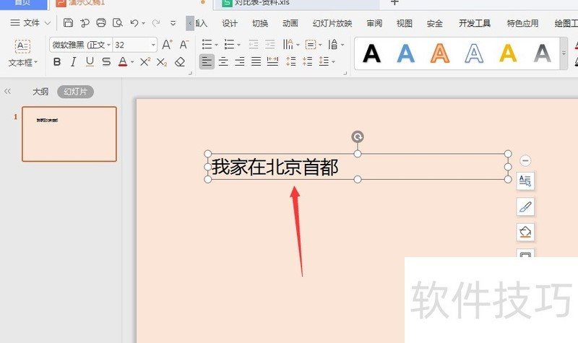The width and height of the screenshot is (578, 343).
Task: Switch to the 动画 tab
Action: pyautogui.click(x=290, y=23)
